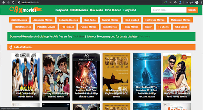203x110 pixels.
Task: Browse the Bollywood Movies category
Action: [x=68, y=20]
